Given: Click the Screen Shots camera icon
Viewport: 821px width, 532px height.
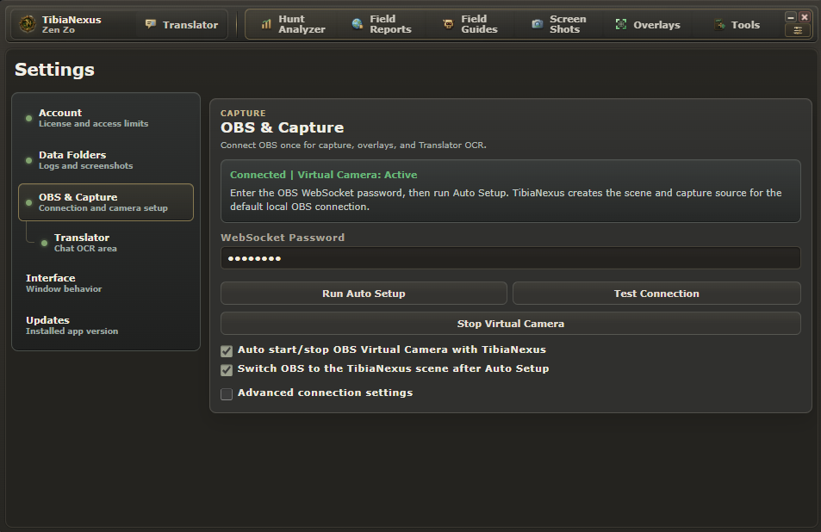Looking at the screenshot, I should tap(538, 24).
